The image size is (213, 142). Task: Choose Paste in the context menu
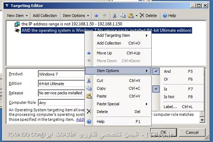tap(118, 96)
